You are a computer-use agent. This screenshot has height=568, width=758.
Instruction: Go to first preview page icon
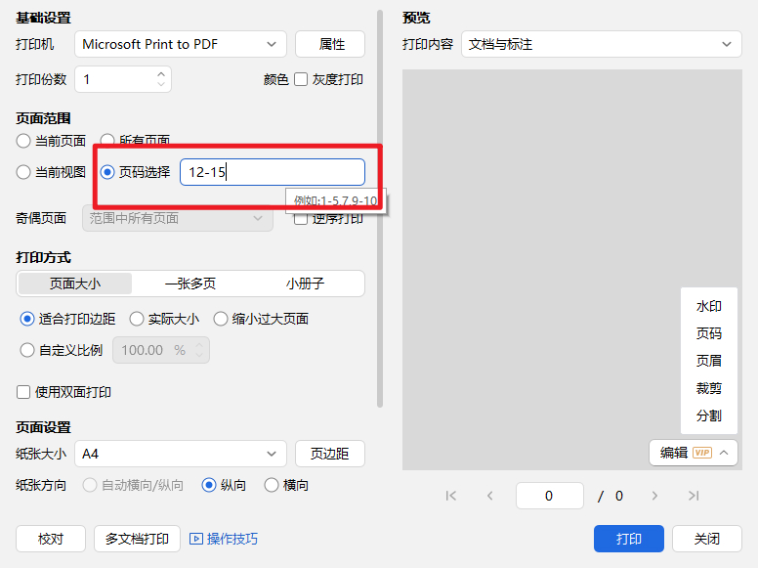coord(450,496)
